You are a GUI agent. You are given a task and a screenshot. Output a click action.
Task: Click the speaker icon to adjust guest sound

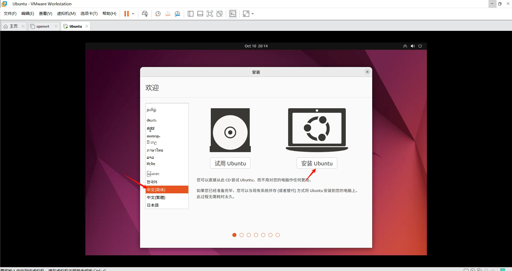[412, 46]
